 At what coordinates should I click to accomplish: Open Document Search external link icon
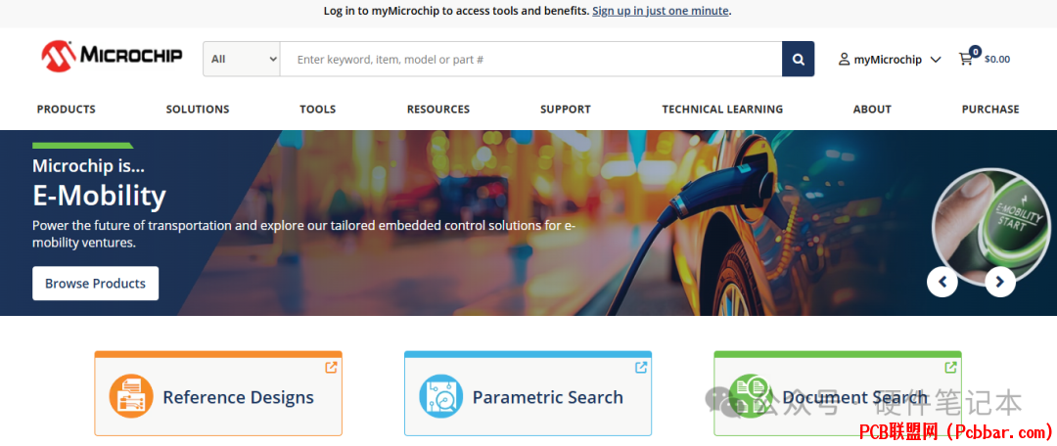[x=950, y=367]
